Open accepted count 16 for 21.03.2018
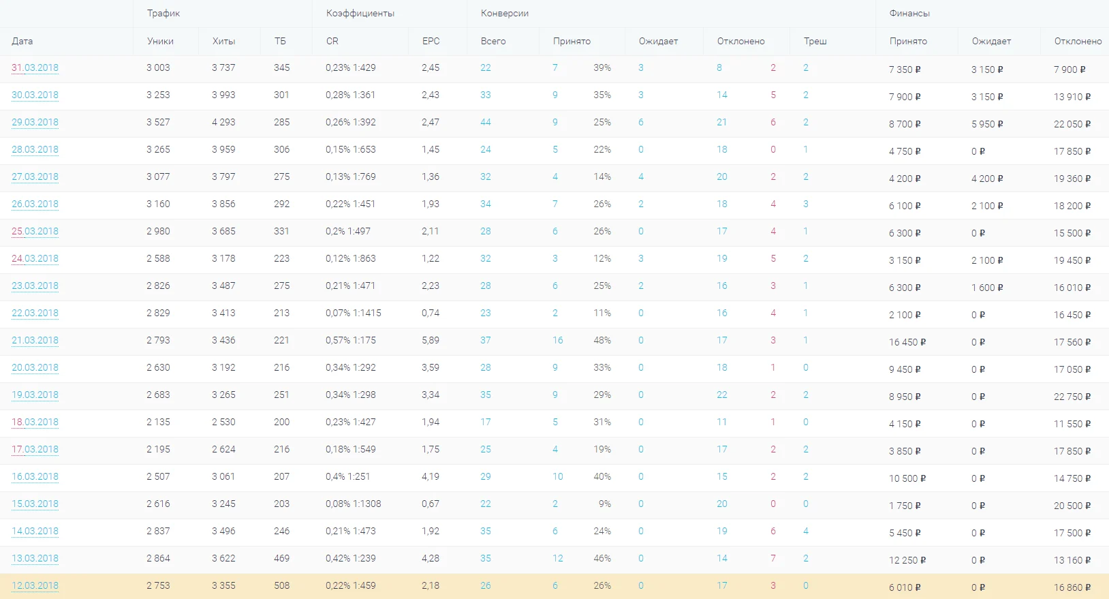 558,341
